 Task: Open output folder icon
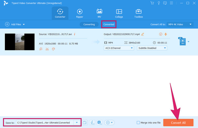(x=85, y=123)
